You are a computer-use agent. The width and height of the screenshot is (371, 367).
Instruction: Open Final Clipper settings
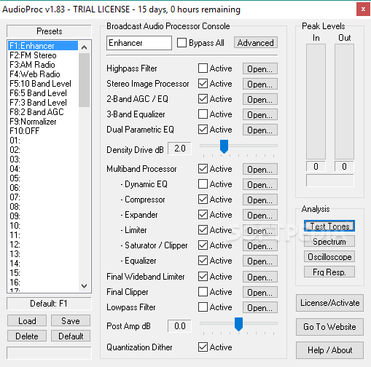[x=260, y=292]
